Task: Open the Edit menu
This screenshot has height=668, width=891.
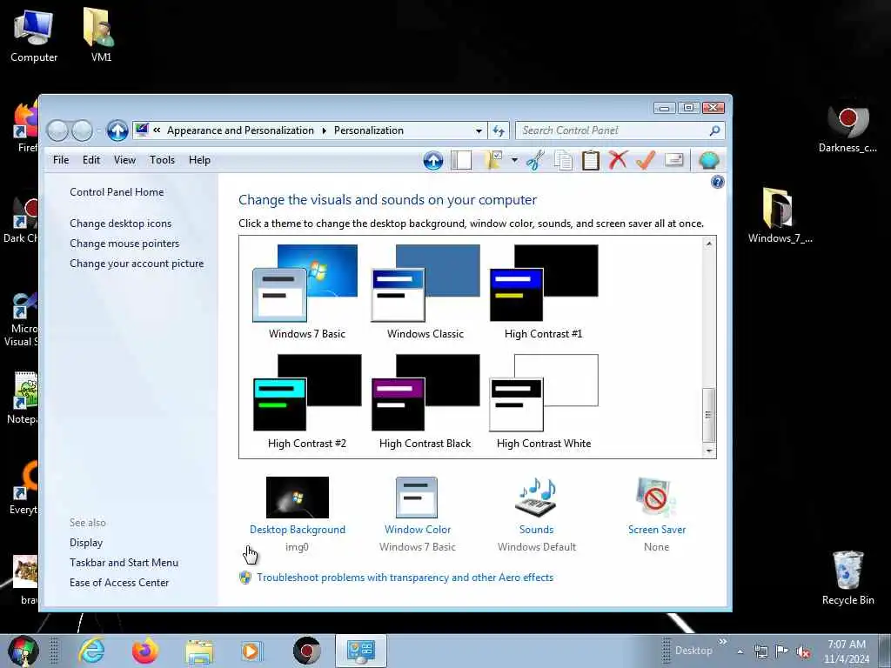Action: point(90,160)
